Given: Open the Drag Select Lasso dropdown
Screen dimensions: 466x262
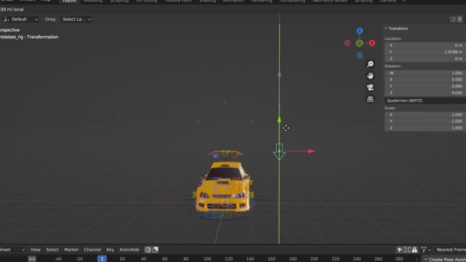Looking at the screenshot, I should point(76,19).
